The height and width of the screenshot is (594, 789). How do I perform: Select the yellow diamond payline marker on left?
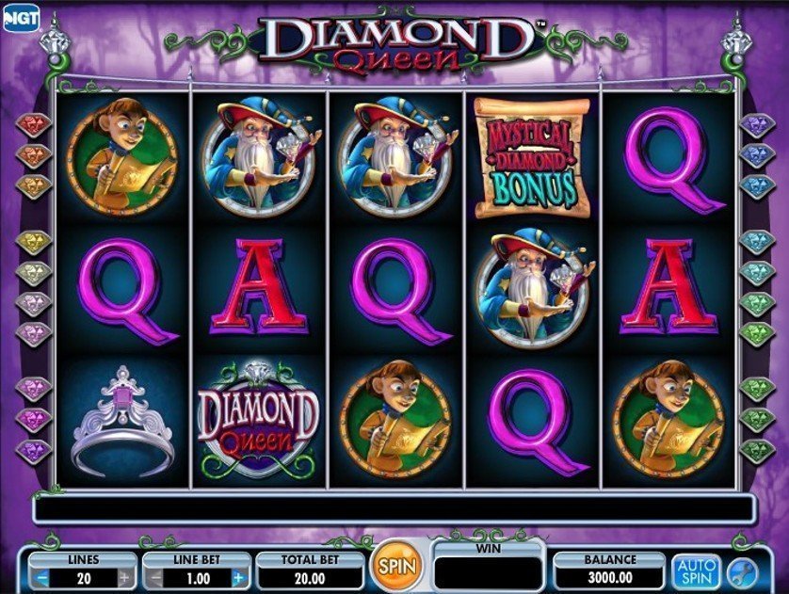pyautogui.click(x=34, y=242)
